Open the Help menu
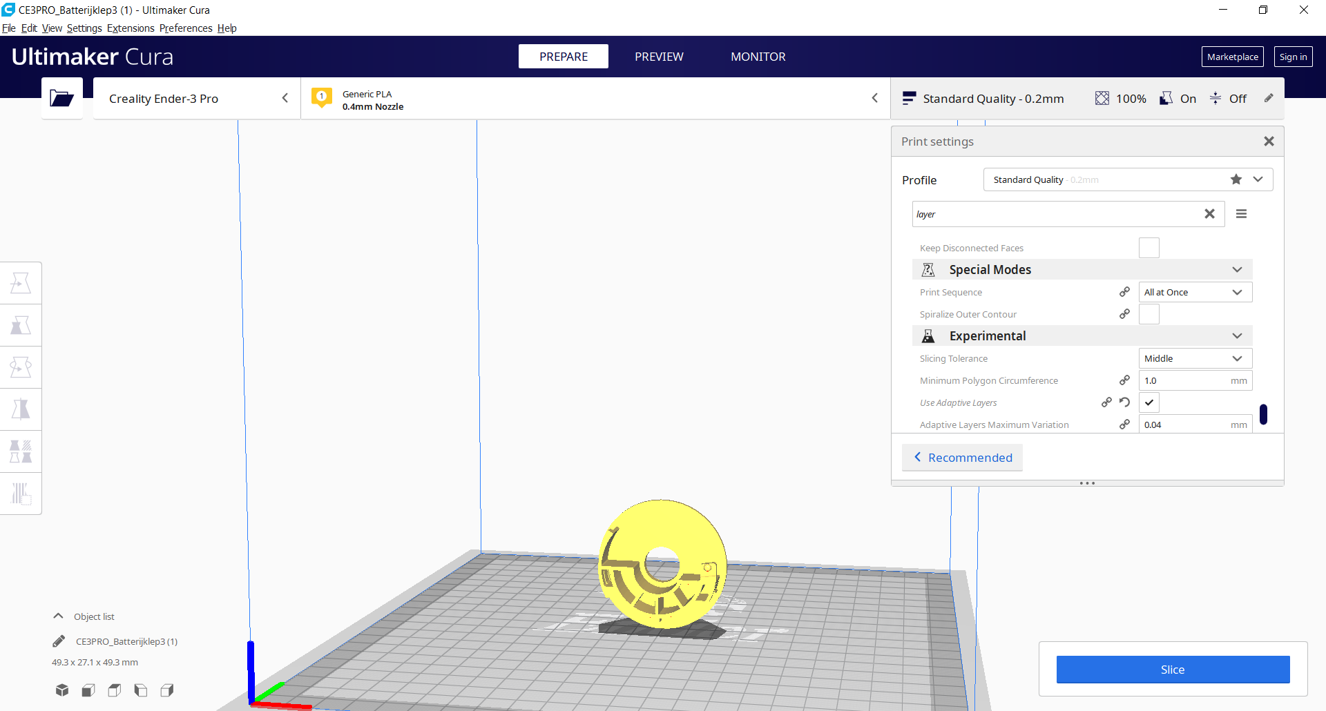This screenshot has width=1326, height=711. pyautogui.click(x=227, y=28)
